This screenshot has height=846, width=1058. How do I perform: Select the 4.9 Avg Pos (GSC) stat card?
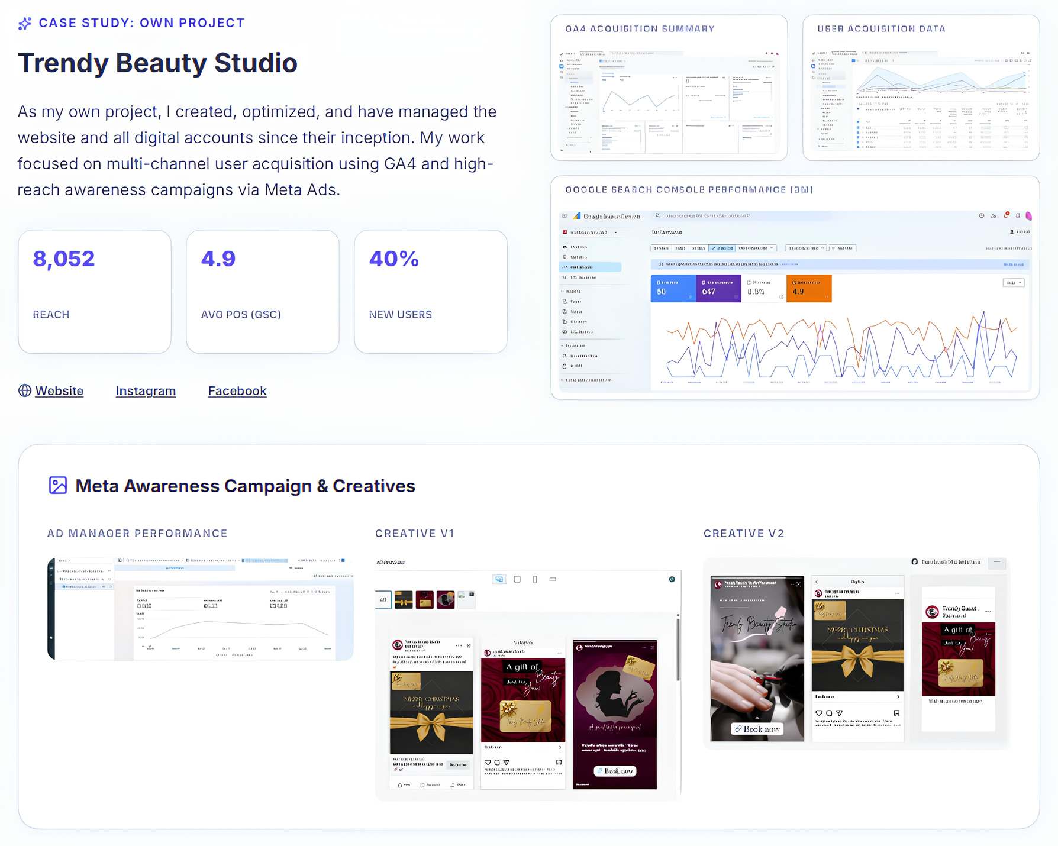[x=263, y=292]
